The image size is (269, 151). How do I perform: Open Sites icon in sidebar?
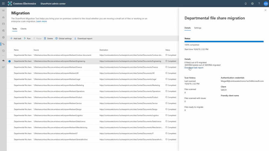[3, 24]
